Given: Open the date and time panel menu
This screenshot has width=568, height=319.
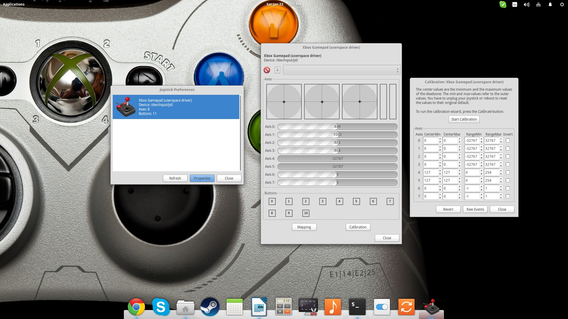Looking at the screenshot, I should [x=283, y=4].
